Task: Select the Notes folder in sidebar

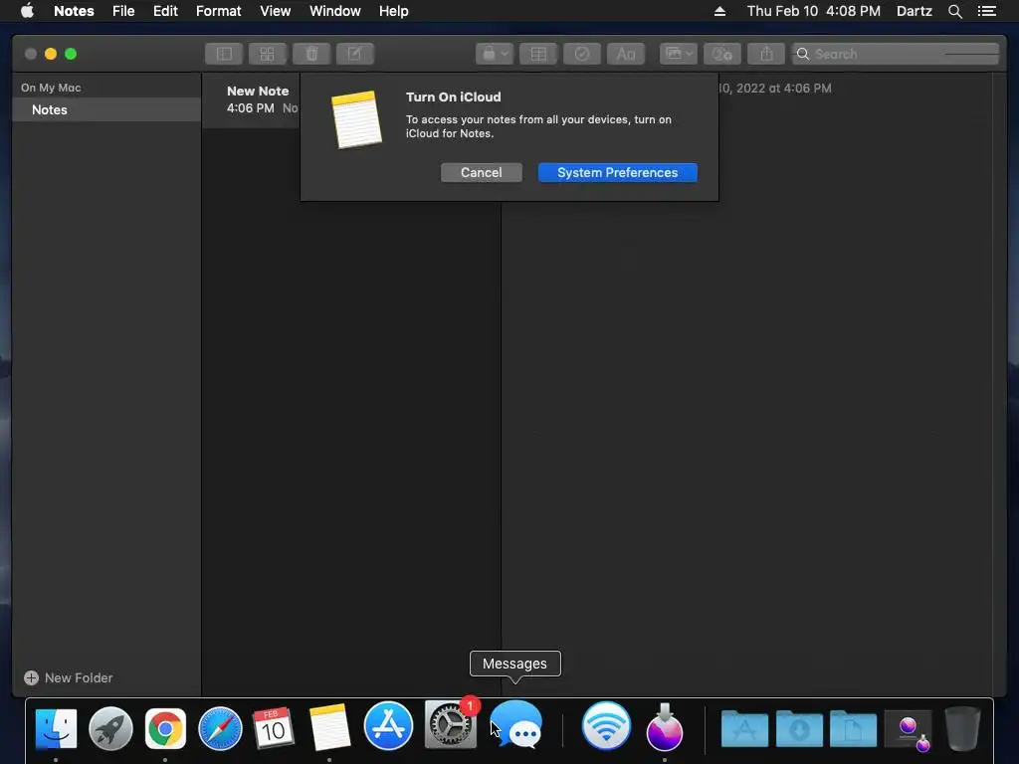Action: coord(106,109)
